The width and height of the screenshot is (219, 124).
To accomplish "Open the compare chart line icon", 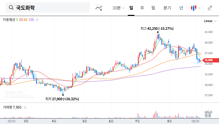I will [x=99, y=8].
